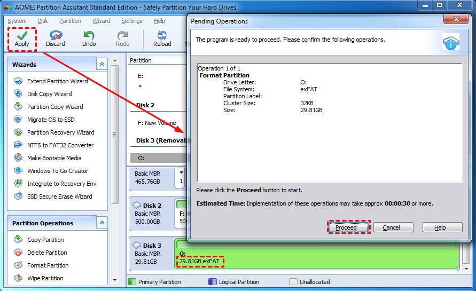
Task: Click the Disk 3 drive icon
Action: [137, 245]
